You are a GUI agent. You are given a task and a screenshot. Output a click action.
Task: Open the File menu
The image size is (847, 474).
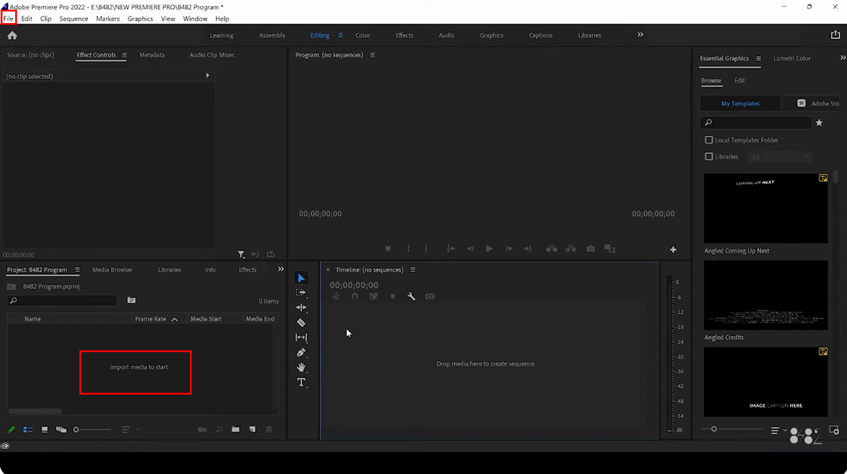(x=9, y=19)
